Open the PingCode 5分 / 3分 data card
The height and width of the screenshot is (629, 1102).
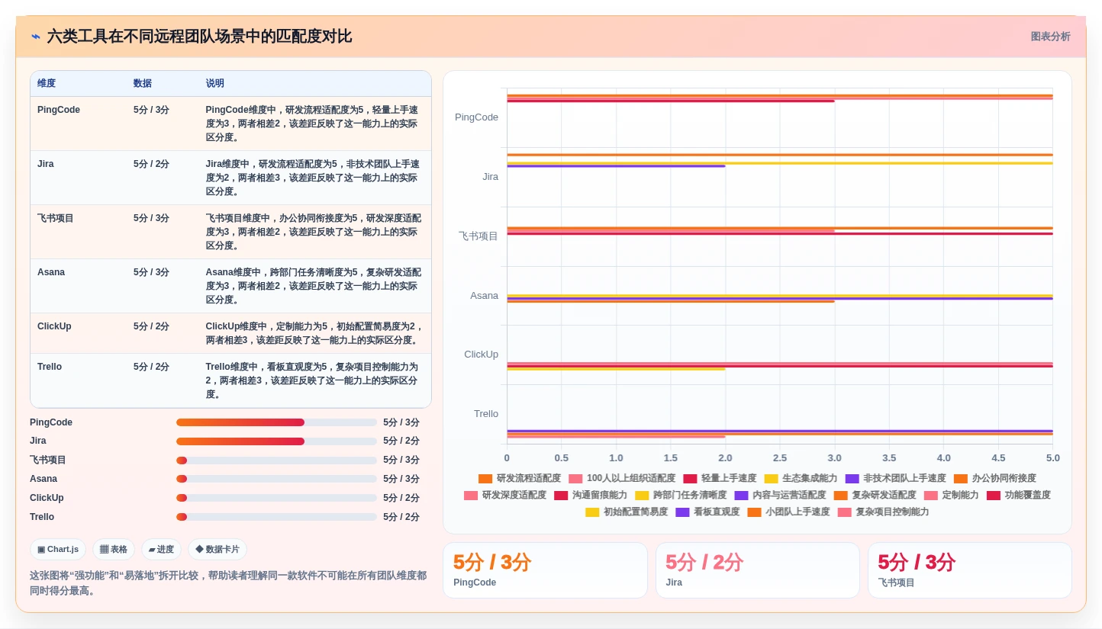click(x=545, y=570)
